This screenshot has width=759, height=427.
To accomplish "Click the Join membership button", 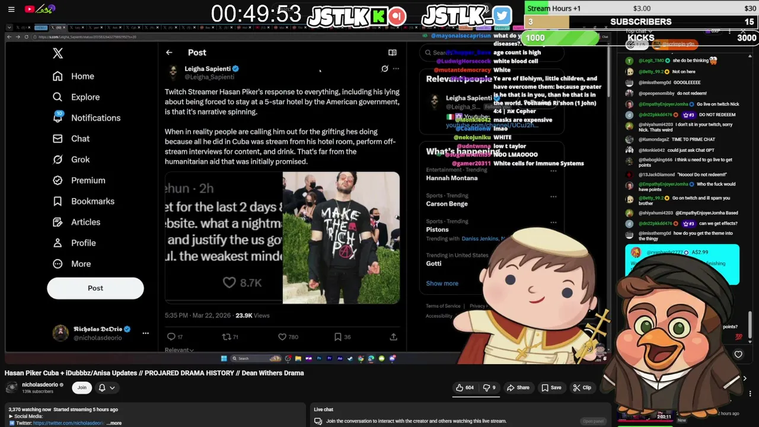I will pyautogui.click(x=82, y=388).
